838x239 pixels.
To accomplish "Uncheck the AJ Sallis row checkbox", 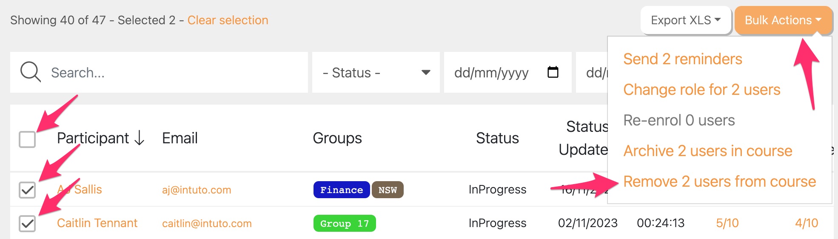I will pos(27,190).
